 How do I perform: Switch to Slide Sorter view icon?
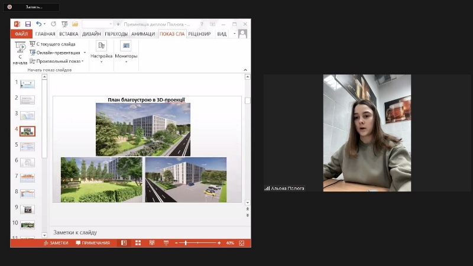pos(138,243)
